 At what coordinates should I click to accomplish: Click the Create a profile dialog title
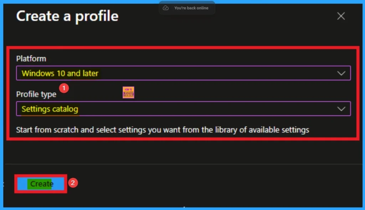tap(67, 16)
